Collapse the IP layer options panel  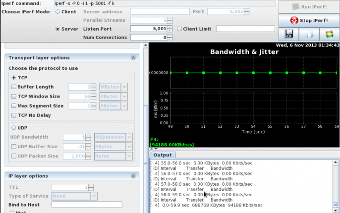(x=133, y=176)
